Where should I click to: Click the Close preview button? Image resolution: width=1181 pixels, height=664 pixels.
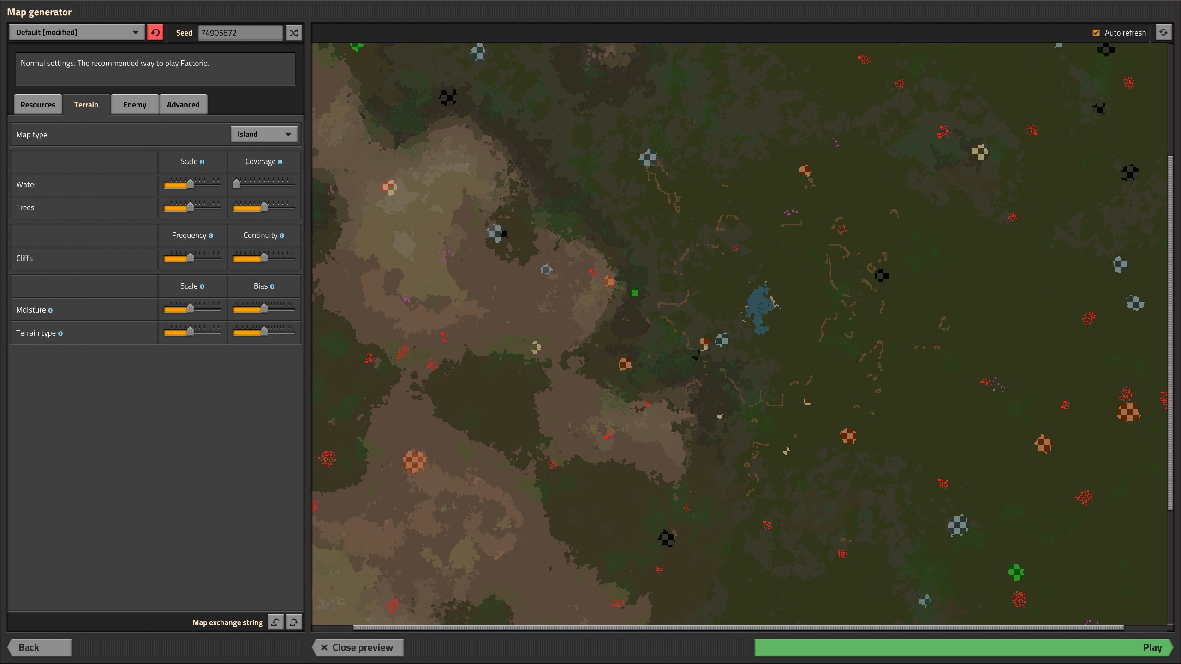pyautogui.click(x=358, y=647)
